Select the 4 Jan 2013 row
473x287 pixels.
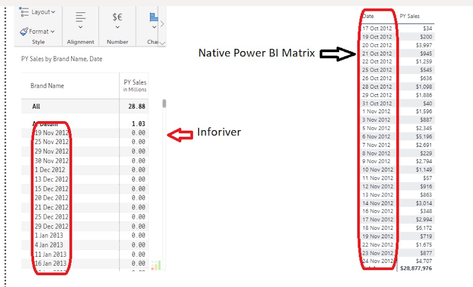(x=85, y=245)
